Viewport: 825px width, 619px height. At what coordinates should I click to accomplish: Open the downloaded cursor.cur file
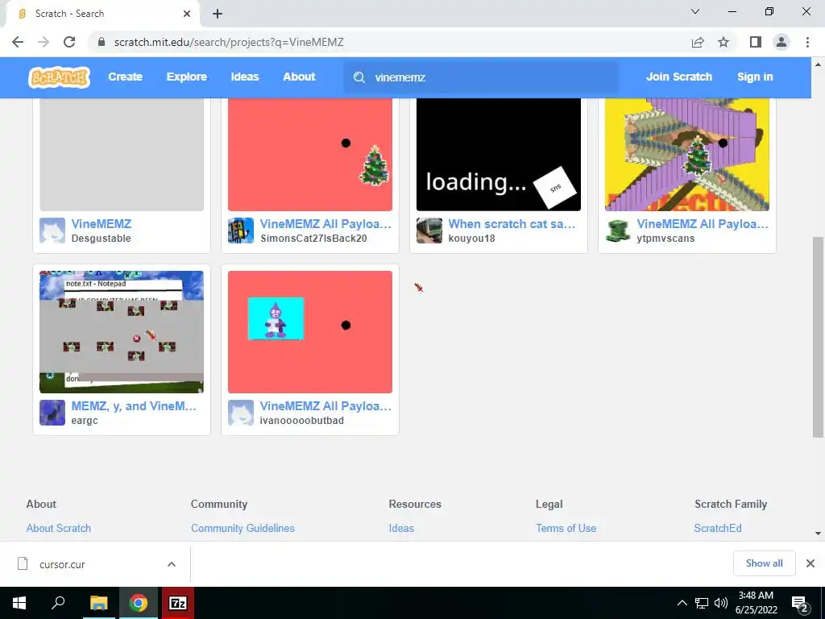click(62, 565)
